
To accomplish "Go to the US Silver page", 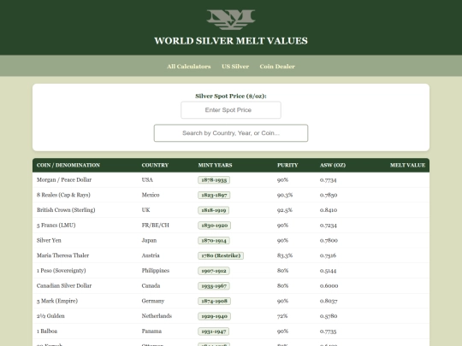I will pyautogui.click(x=235, y=67).
